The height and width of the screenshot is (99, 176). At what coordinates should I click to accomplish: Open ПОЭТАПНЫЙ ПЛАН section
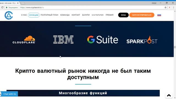coord(50,15)
